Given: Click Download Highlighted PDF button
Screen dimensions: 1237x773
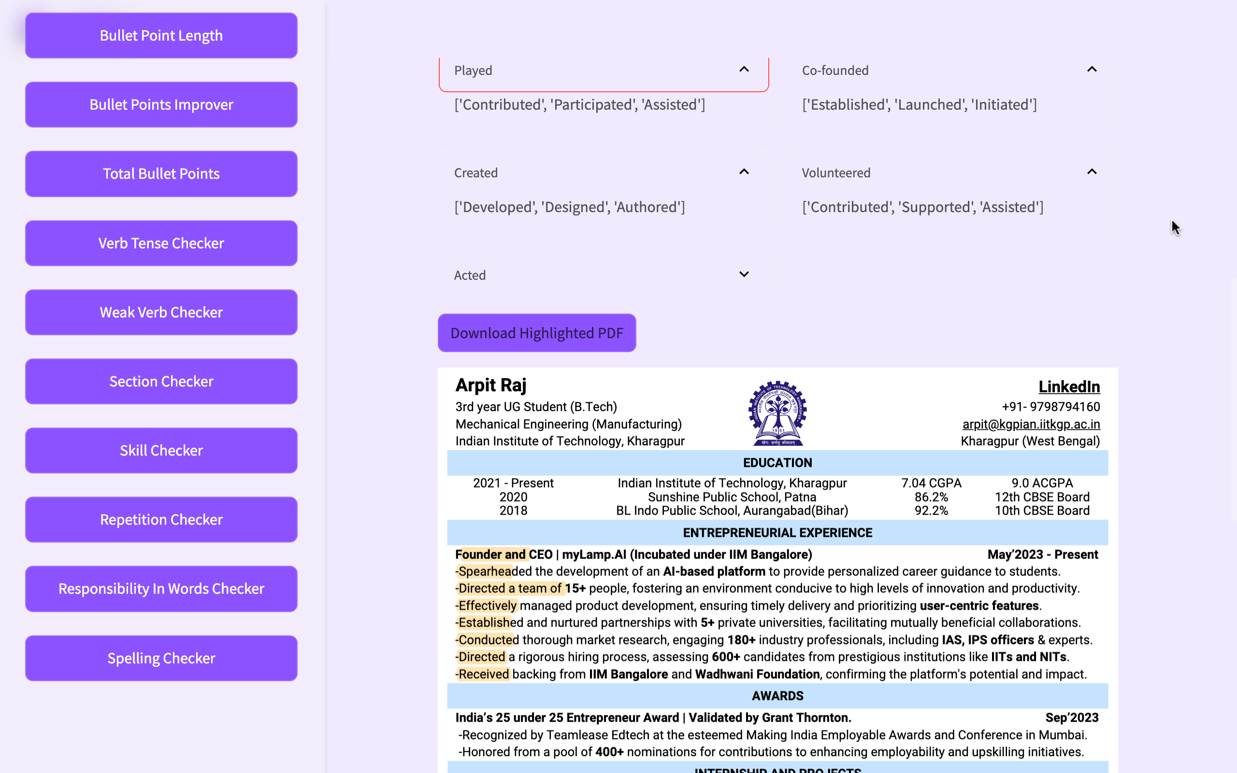Looking at the screenshot, I should point(537,333).
